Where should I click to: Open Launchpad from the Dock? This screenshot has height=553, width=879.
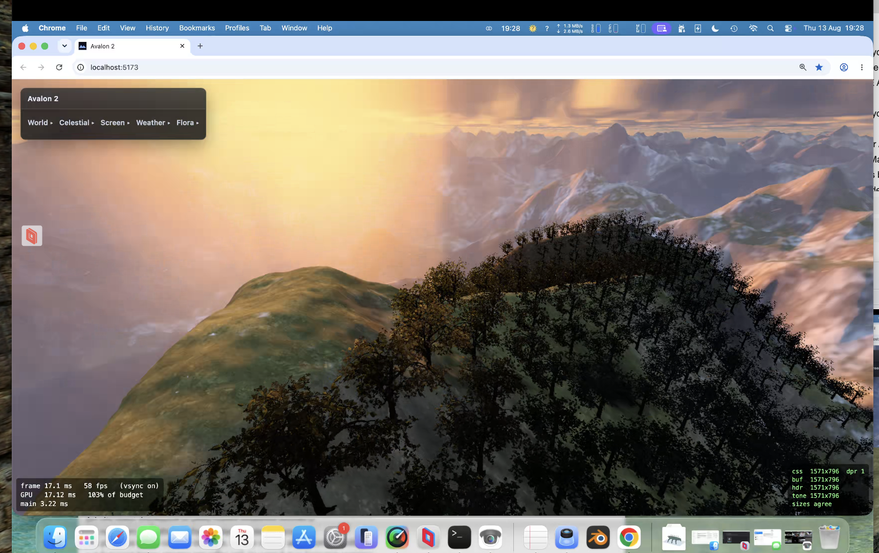click(x=86, y=538)
